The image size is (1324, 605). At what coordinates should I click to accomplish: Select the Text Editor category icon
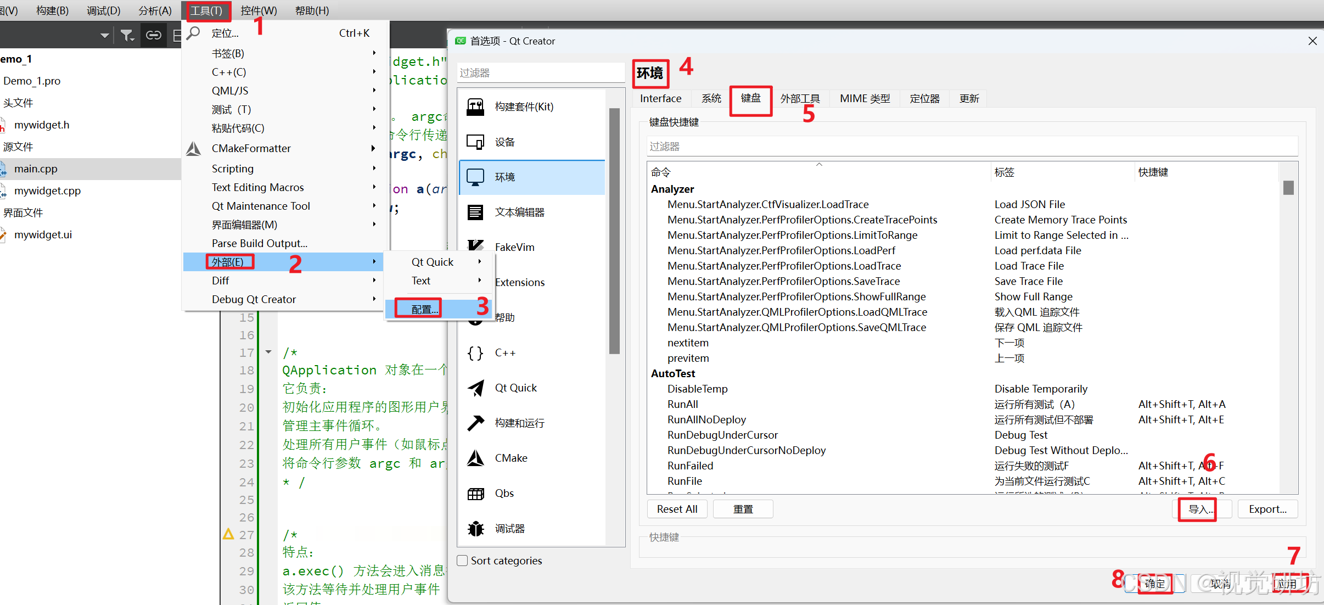[x=475, y=212]
